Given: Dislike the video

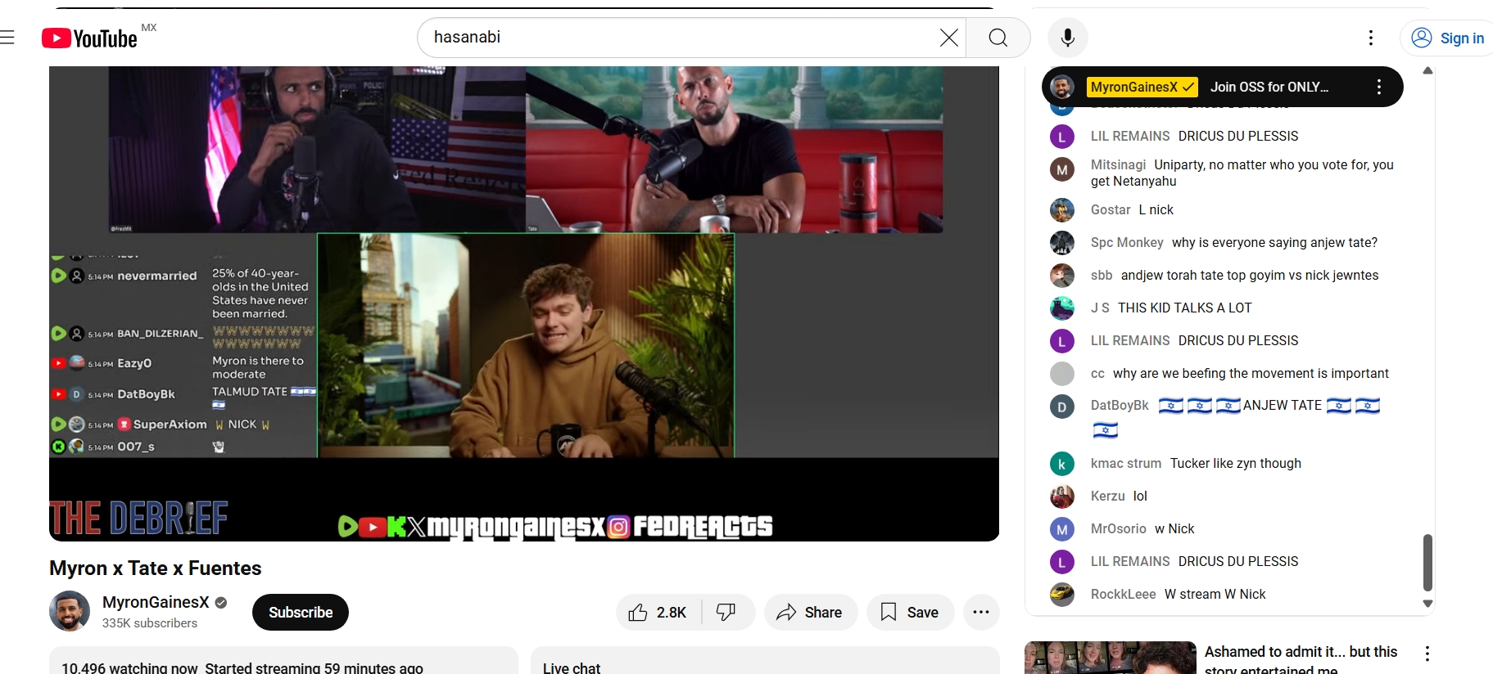Looking at the screenshot, I should pyautogui.click(x=727, y=613).
